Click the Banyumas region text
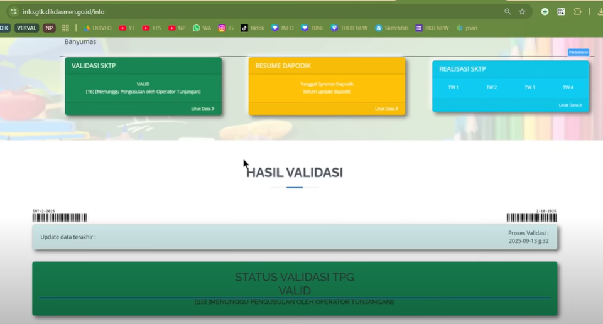The height and width of the screenshot is (324, 603). [x=80, y=41]
